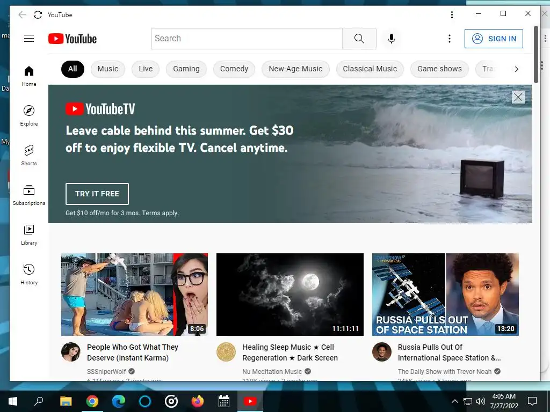Click the YouTube logo
This screenshot has height=412, width=550.
pyautogui.click(x=73, y=39)
